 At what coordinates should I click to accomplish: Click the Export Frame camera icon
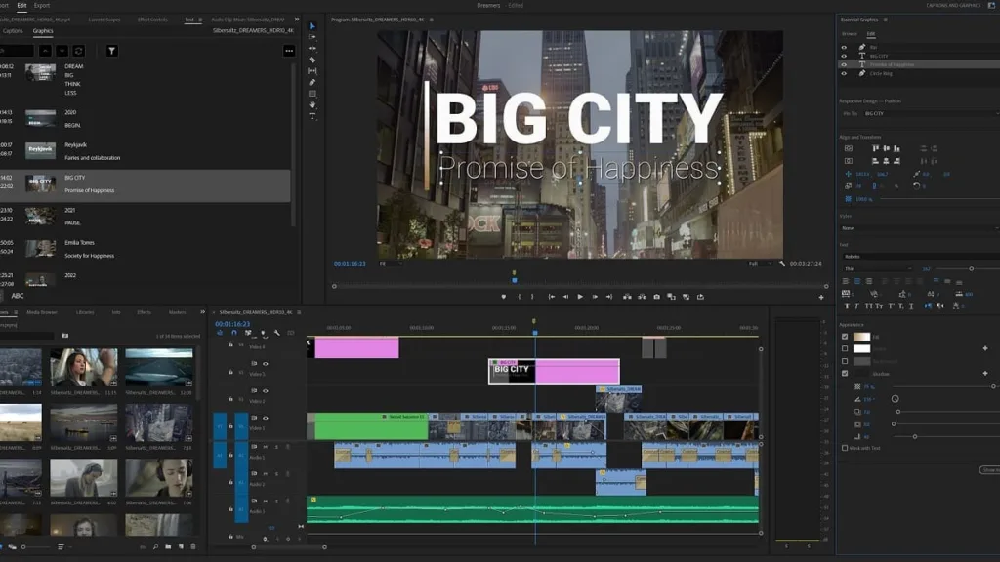click(x=656, y=297)
